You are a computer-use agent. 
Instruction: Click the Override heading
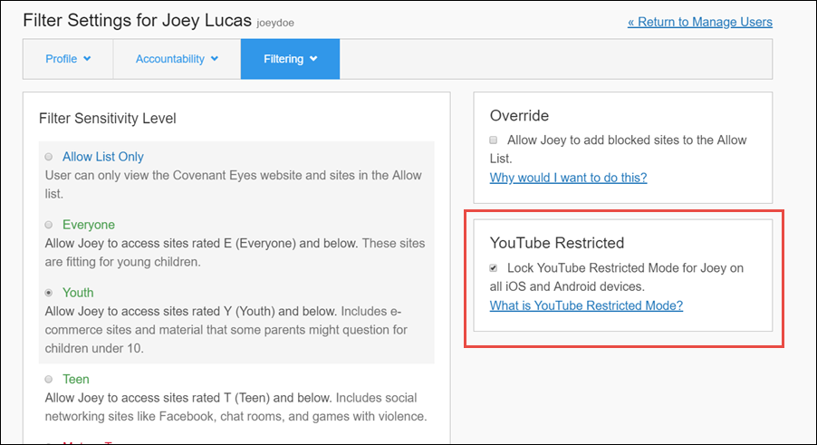coord(520,115)
